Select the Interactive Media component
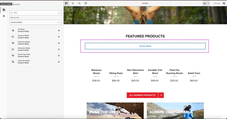Viewport: 227px width, 119px height. tap(35, 43)
